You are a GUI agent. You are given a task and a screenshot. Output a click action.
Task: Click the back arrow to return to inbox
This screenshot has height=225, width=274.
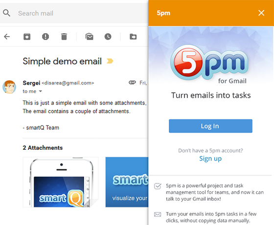click(7, 37)
